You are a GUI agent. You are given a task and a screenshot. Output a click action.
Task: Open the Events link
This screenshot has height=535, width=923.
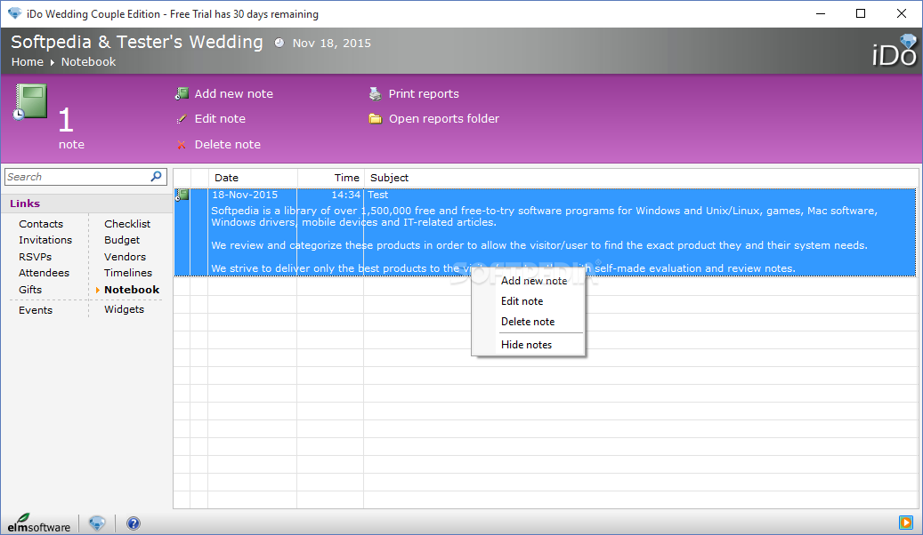(x=36, y=310)
